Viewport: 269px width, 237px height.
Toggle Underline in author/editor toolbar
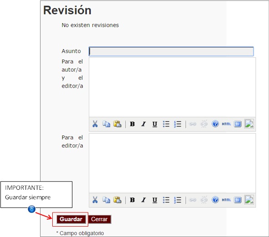(155, 124)
